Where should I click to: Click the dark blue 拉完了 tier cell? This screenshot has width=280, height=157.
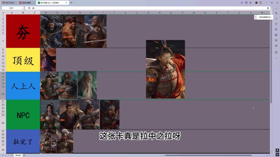(x=23, y=141)
